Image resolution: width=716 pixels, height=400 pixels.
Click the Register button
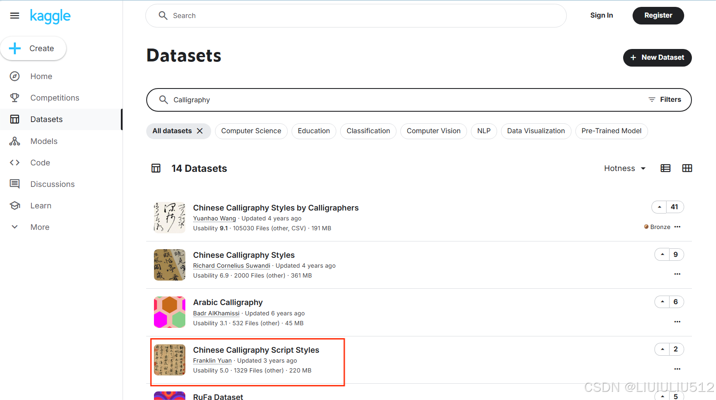tap(658, 15)
